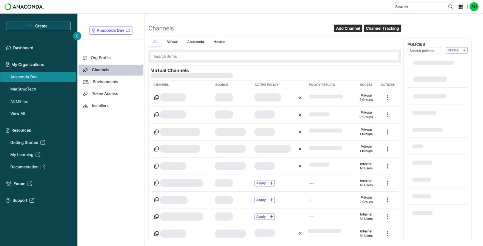
Task: Click the Add Channel button
Action: pos(348,28)
